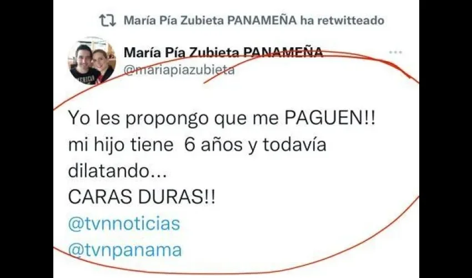Click the right black letterbox bar
Screen dimensions: 472x278
(445, 139)
